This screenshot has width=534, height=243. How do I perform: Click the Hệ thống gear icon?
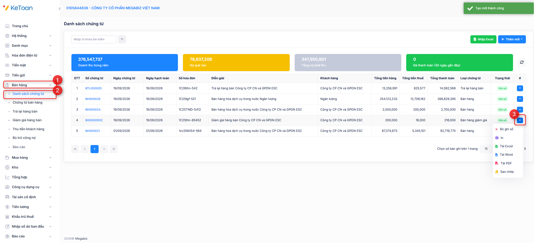point(7,36)
